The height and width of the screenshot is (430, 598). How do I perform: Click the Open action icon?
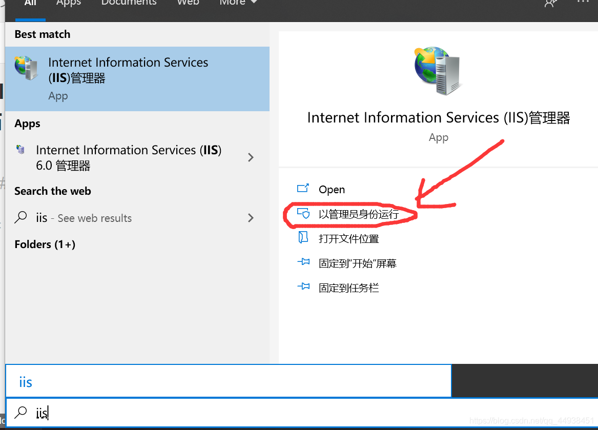[x=303, y=188]
